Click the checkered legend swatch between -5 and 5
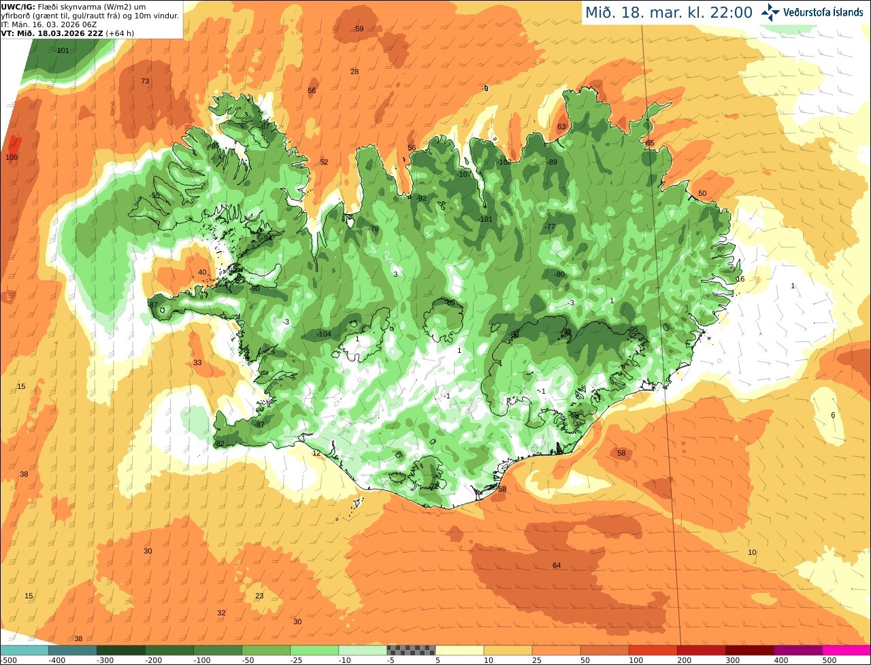Screen dimensions: 871x665 coord(411,650)
